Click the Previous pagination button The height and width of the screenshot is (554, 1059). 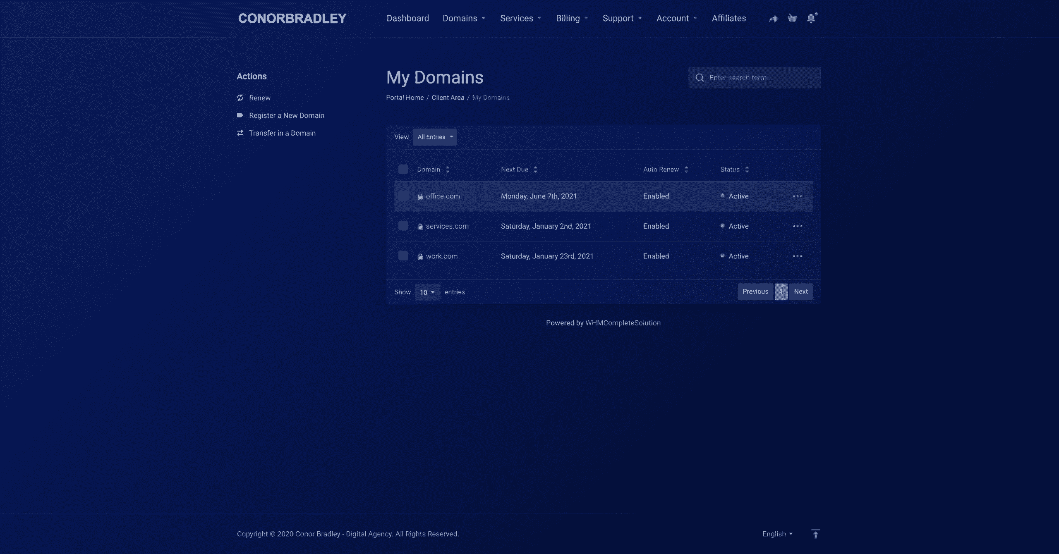pos(755,291)
